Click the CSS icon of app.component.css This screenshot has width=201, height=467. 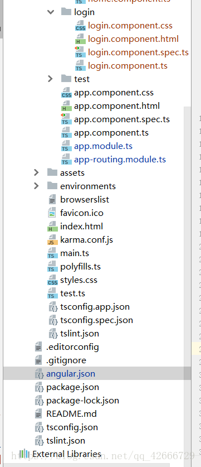point(66,93)
